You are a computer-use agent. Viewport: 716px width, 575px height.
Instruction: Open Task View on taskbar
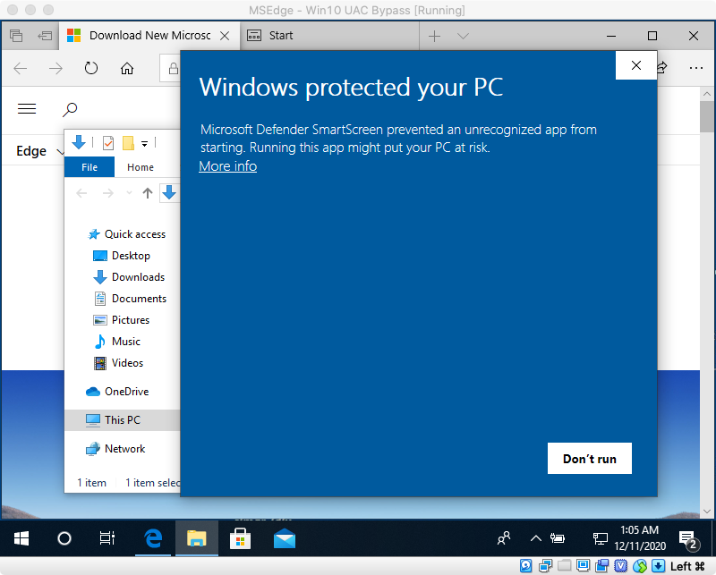[107, 538]
